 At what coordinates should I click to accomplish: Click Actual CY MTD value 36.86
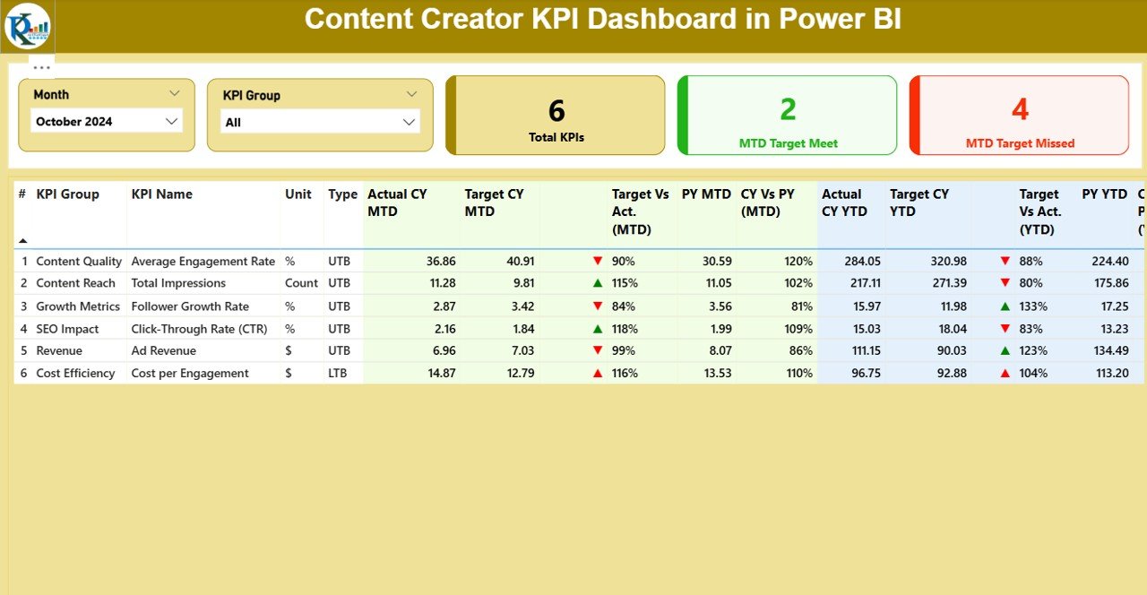pos(441,262)
